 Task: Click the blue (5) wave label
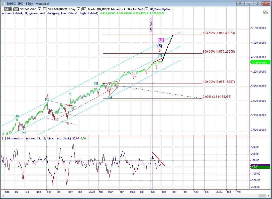pos(160,46)
